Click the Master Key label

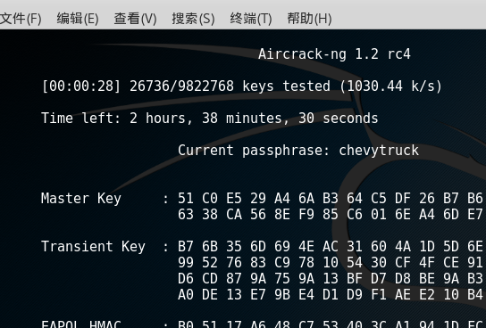81,199
